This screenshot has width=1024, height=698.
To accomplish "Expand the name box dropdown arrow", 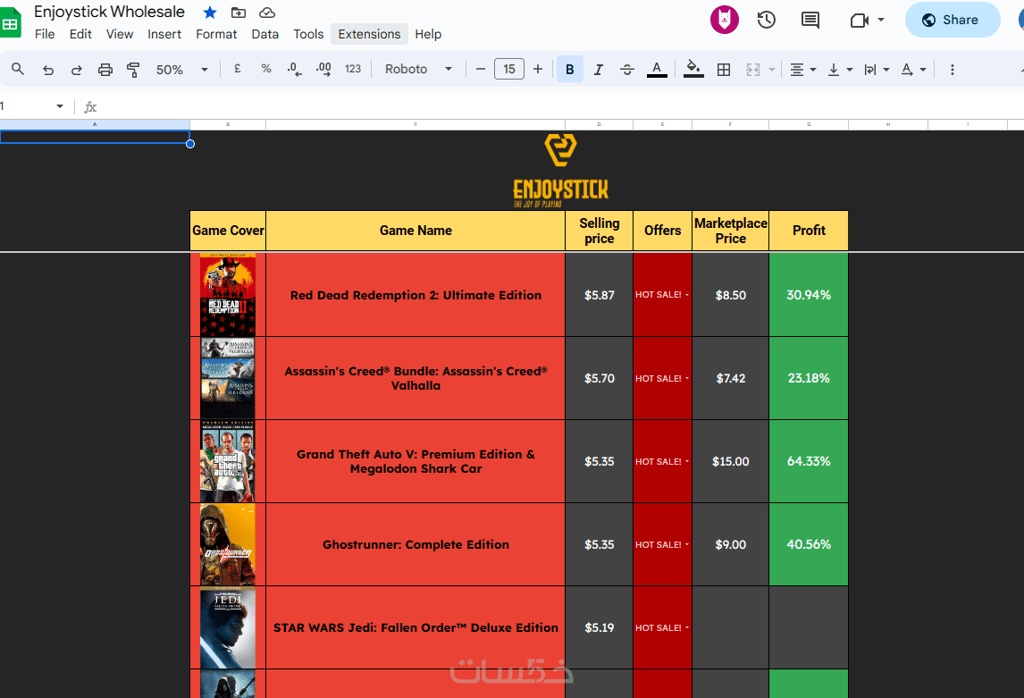I will point(60,105).
